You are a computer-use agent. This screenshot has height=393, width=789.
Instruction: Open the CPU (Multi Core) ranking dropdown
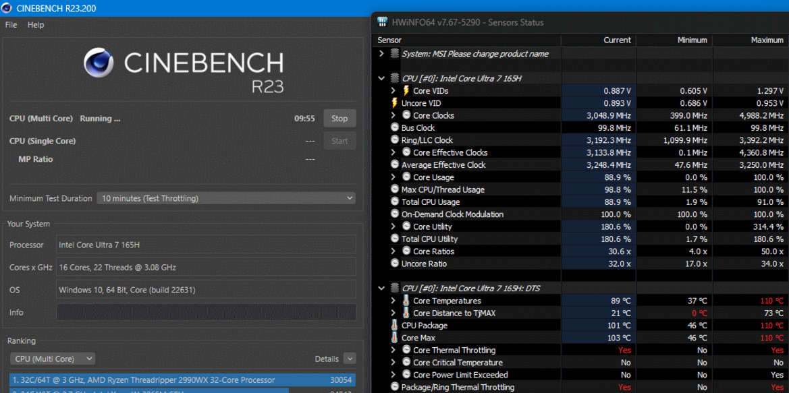(53, 359)
